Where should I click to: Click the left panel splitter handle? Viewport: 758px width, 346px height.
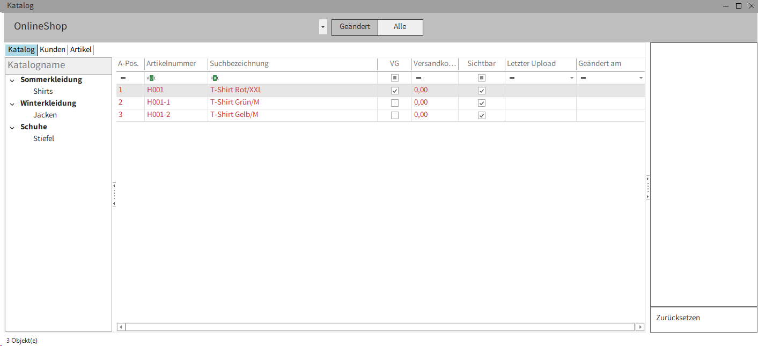coord(114,195)
